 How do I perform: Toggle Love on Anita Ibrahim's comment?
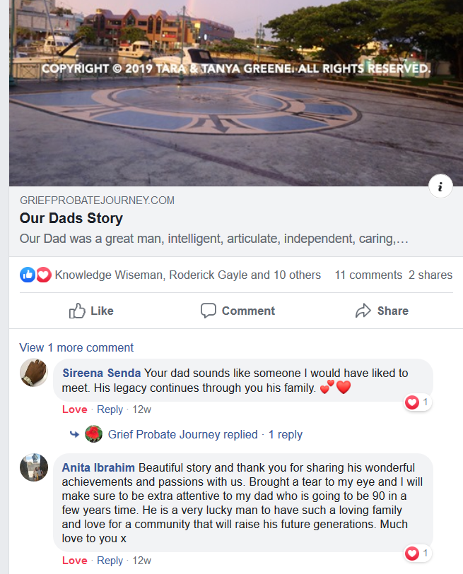[x=75, y=561]
